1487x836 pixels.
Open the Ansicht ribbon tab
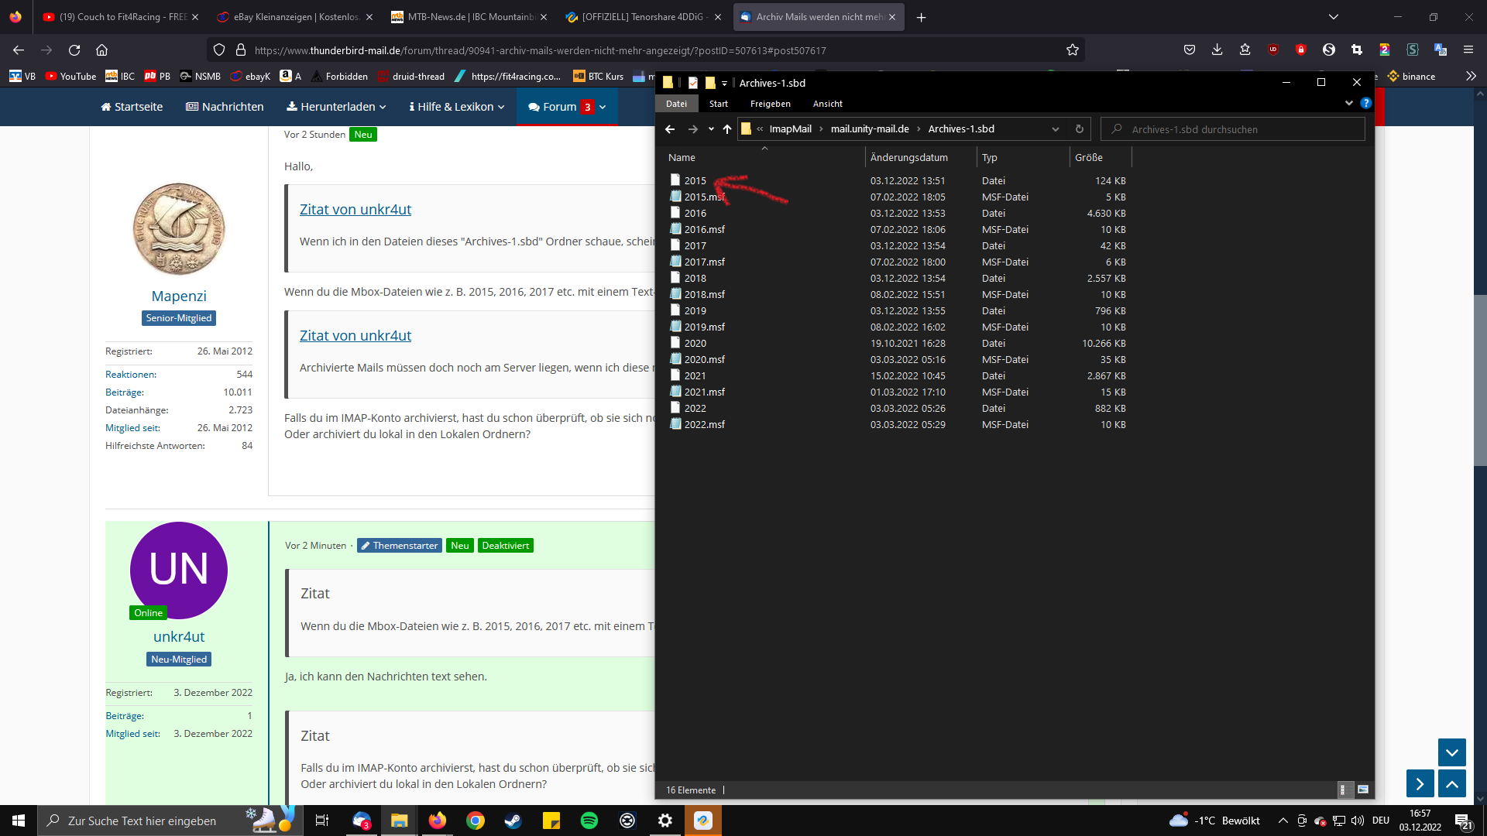click(x=827, y=104)
